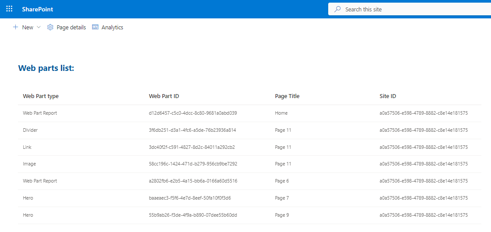Viewport: 491px width, 232px height.
Task: Open the app launcher waffle icon
Action: 9,9
